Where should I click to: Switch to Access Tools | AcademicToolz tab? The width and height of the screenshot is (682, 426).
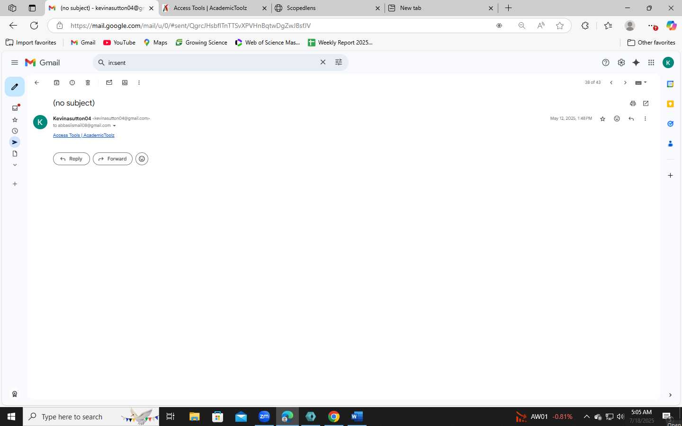tap(215, 8)
